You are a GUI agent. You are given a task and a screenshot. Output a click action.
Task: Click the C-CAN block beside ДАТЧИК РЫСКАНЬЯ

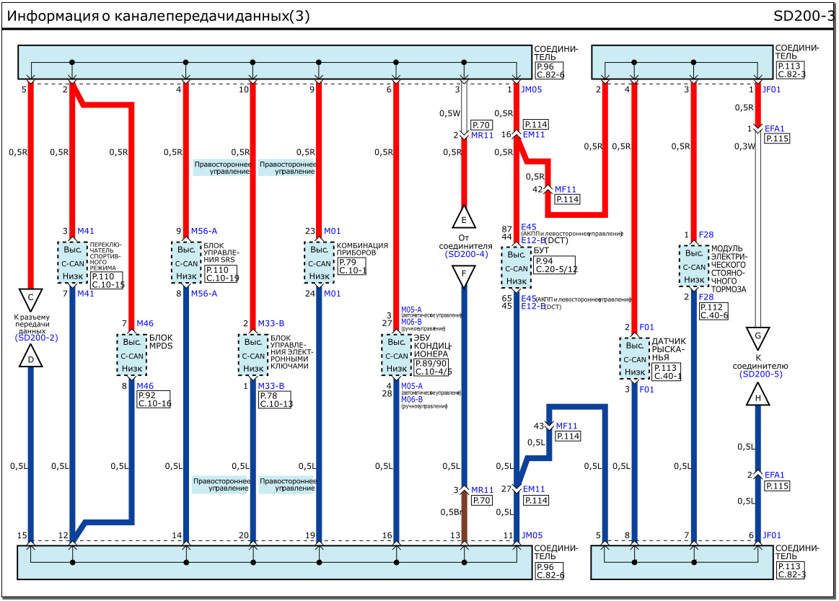[635, 359]
